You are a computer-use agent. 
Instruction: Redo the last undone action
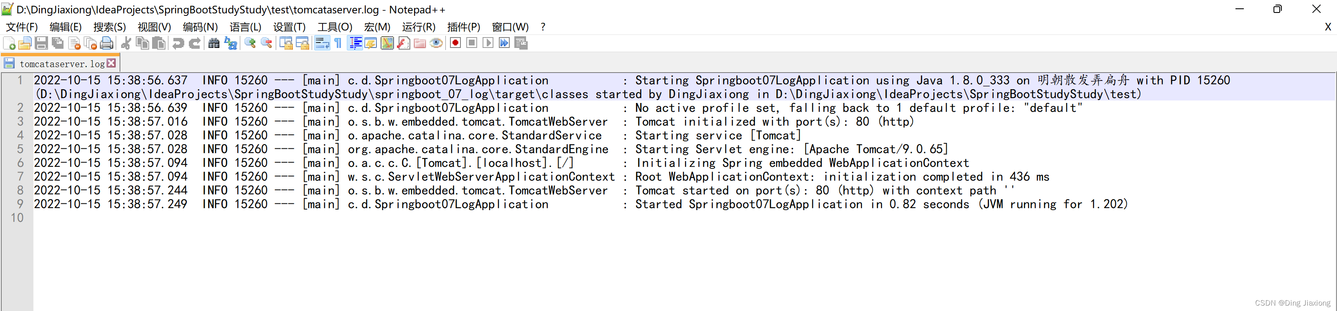click(195, 43)
